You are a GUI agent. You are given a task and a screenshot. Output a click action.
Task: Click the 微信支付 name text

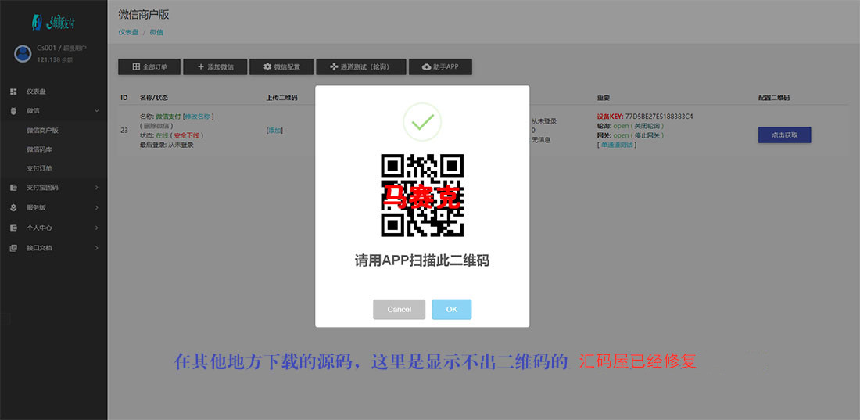pyautogui.click(x=168, y=117)
